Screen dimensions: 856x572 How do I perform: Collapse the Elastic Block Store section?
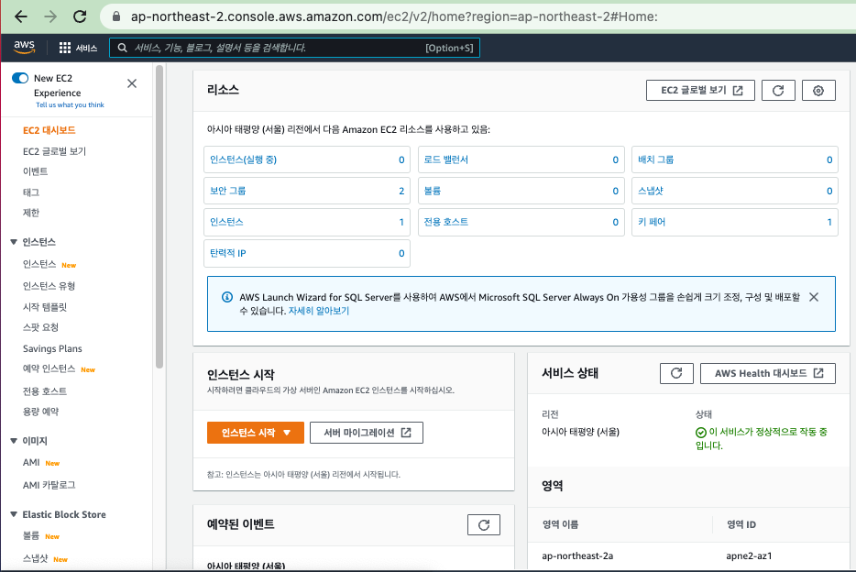pyautogui.click(x=14, y=514)
